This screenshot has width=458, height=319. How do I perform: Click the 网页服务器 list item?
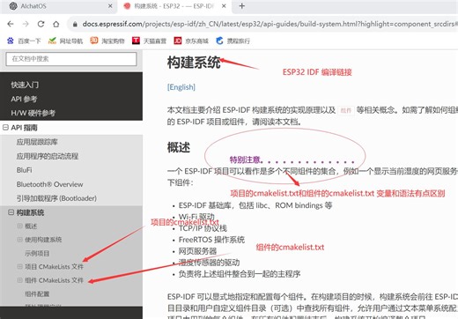197,251
